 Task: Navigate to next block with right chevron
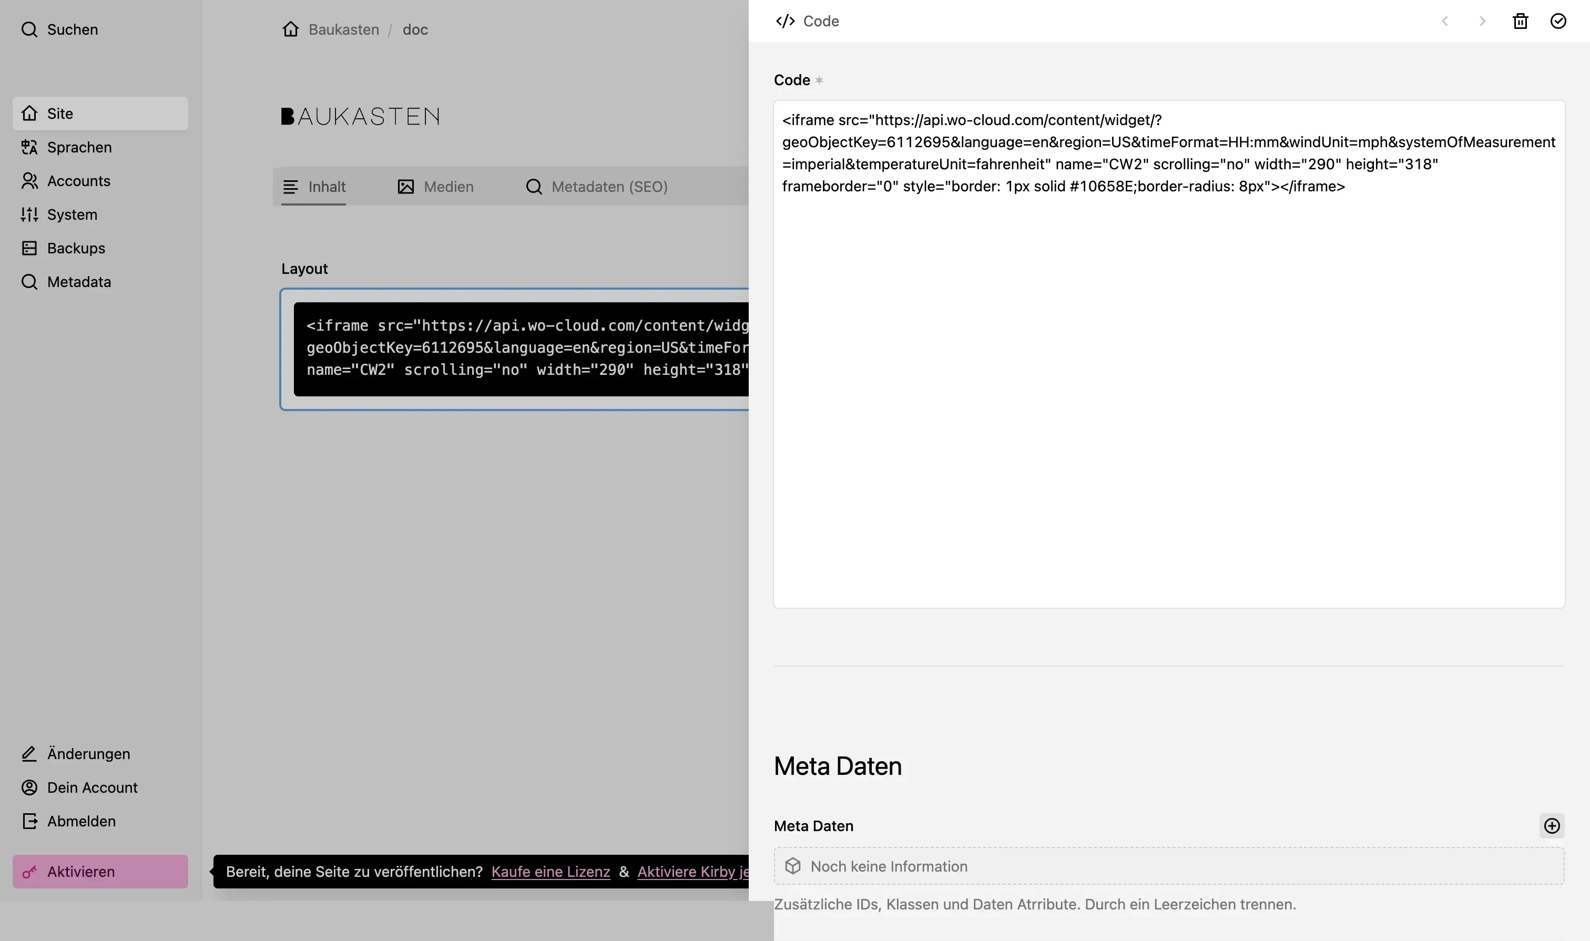(x=1483, y=21)
